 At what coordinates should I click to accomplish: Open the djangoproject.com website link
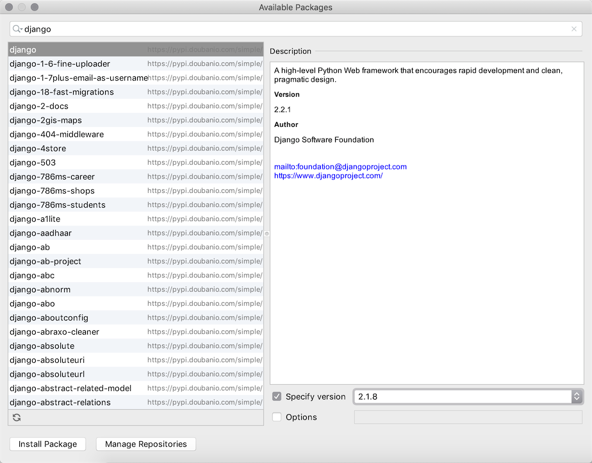click(x=328, y=176)
